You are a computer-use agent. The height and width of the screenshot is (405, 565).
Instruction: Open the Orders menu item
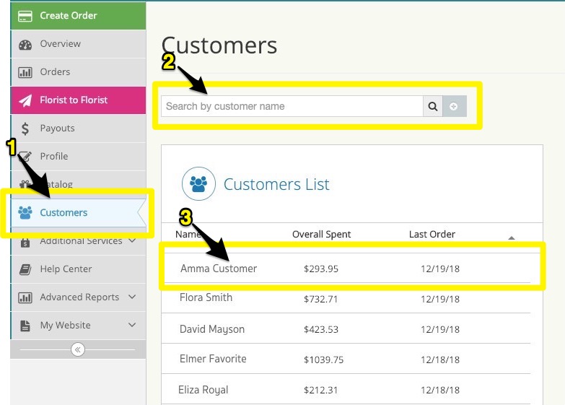[55, 72]
